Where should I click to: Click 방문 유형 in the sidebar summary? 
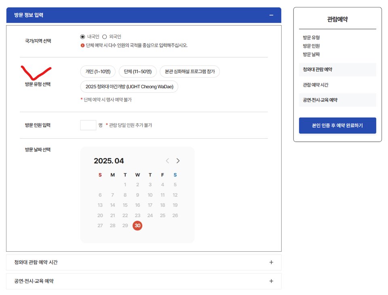click(x=311, y=38)
